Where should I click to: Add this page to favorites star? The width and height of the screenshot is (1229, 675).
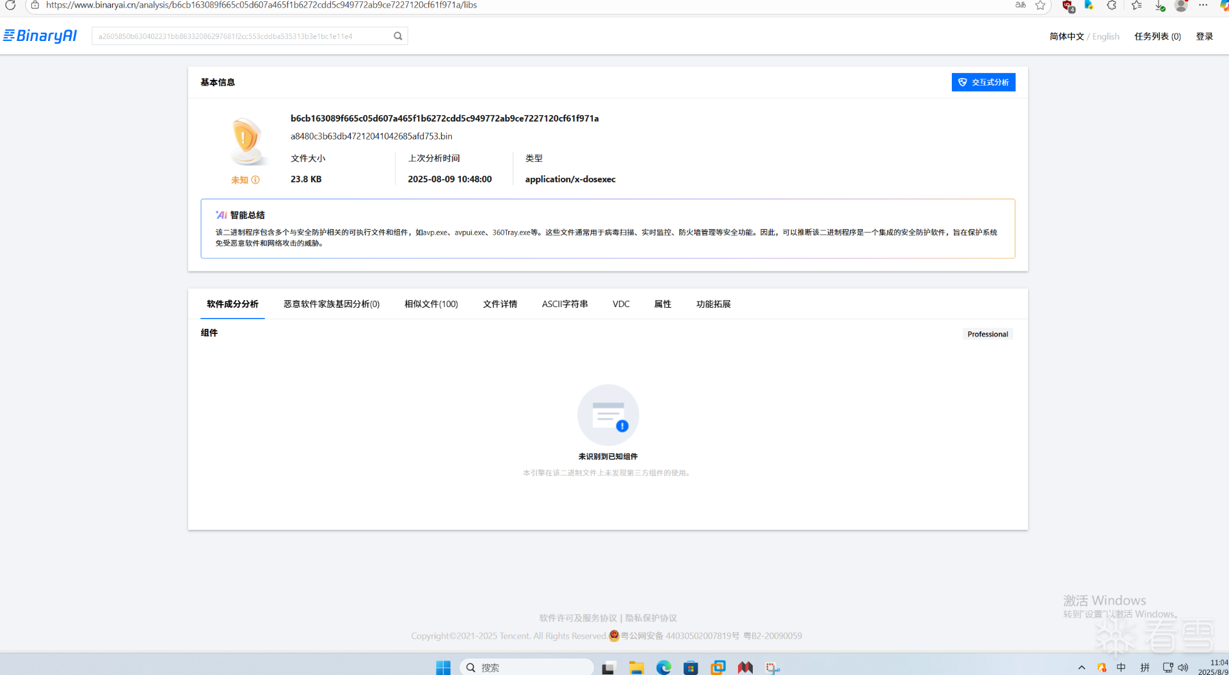[x=1041, y=5]
